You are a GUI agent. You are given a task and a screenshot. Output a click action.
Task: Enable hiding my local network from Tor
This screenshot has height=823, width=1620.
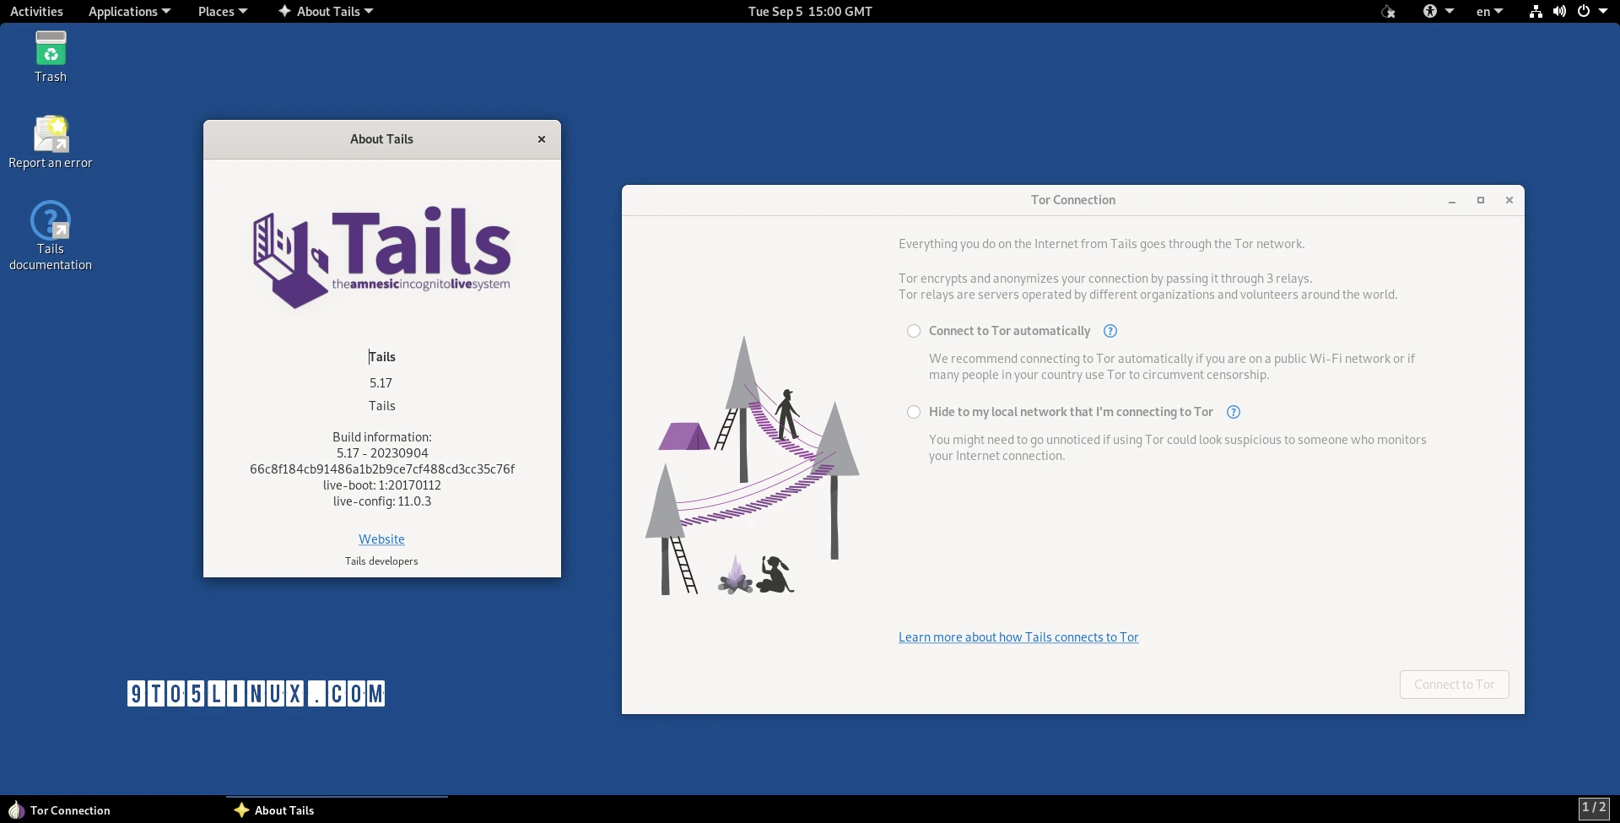pyautogui.click(x=915, y=412)
